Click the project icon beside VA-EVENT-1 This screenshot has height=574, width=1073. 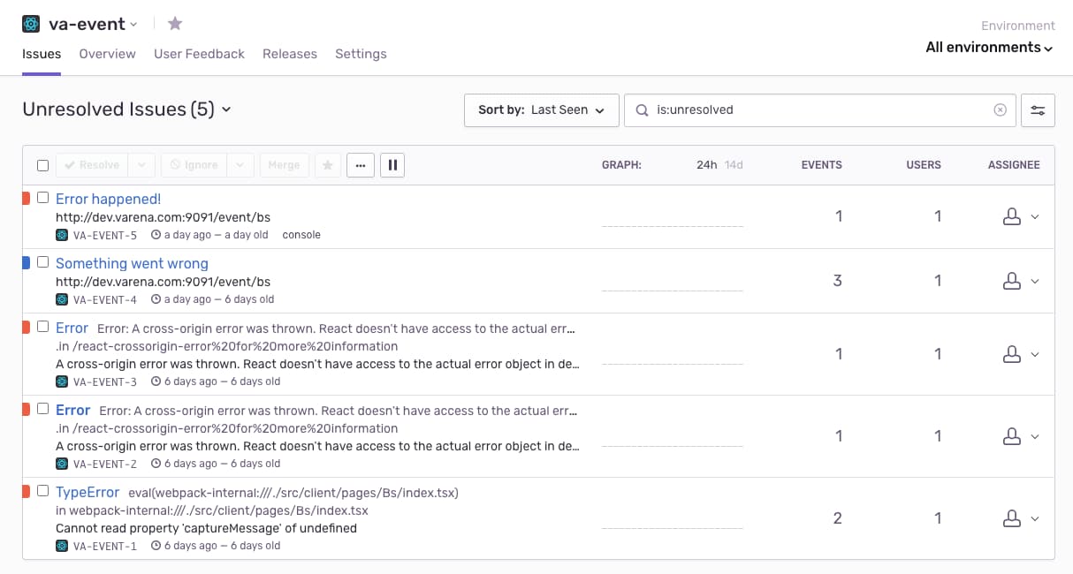point(62,546)
